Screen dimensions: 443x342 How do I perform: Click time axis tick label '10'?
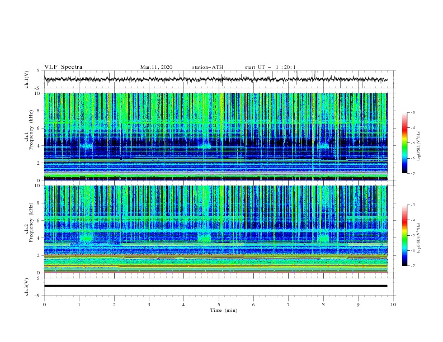click(393, 305)
